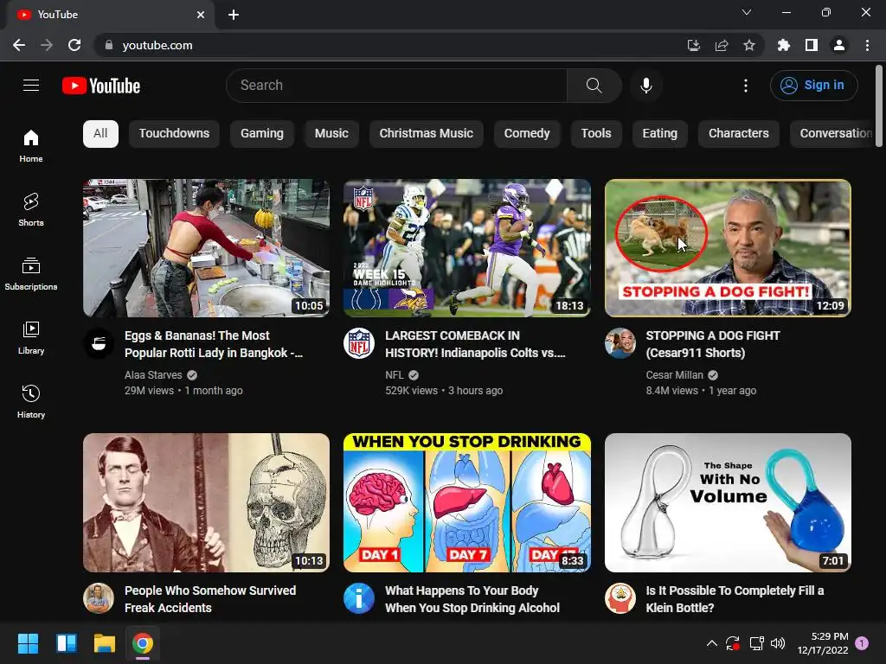The width and height of the screenshot is (886, 664).
Task: Select the Tools filter chip
Action: (596, 134)
